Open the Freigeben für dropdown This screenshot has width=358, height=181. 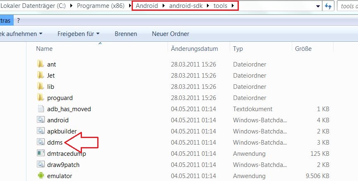coord(78,34)
